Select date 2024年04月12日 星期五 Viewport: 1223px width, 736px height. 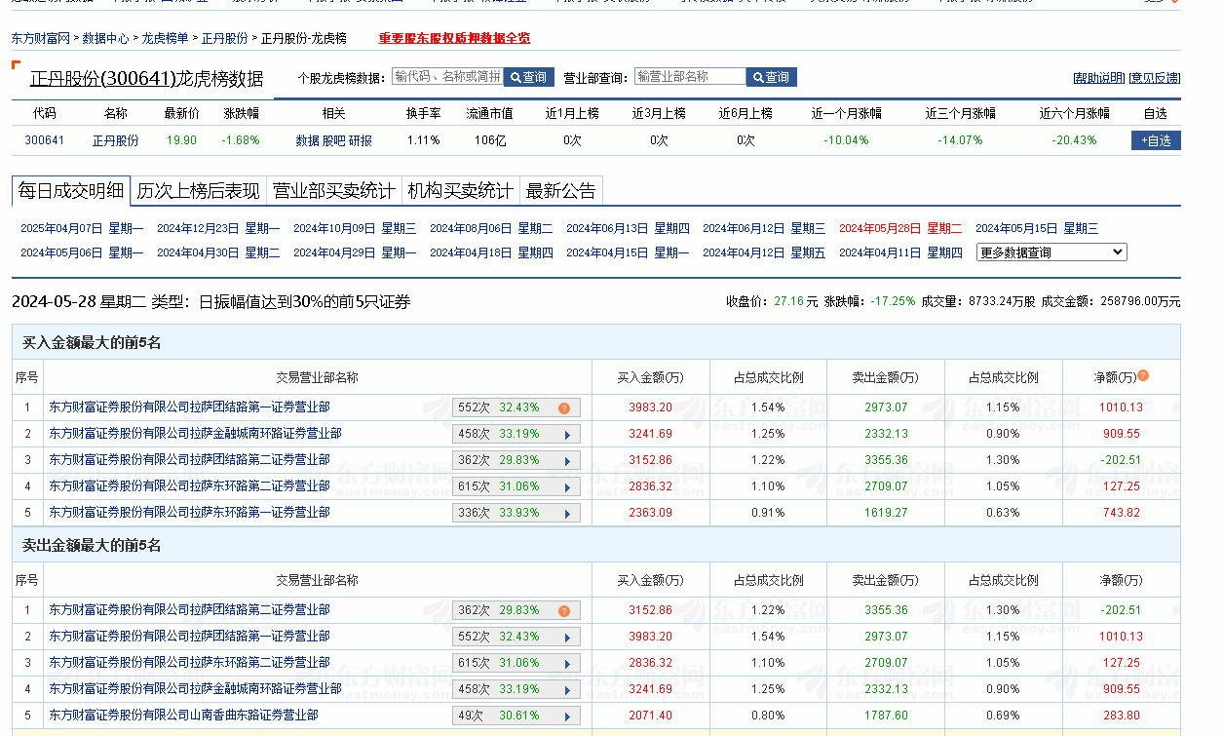coord(764,252)
